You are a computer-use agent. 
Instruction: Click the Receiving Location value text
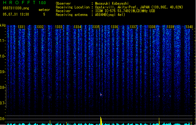pyautogui.click(x=139, y=7)
